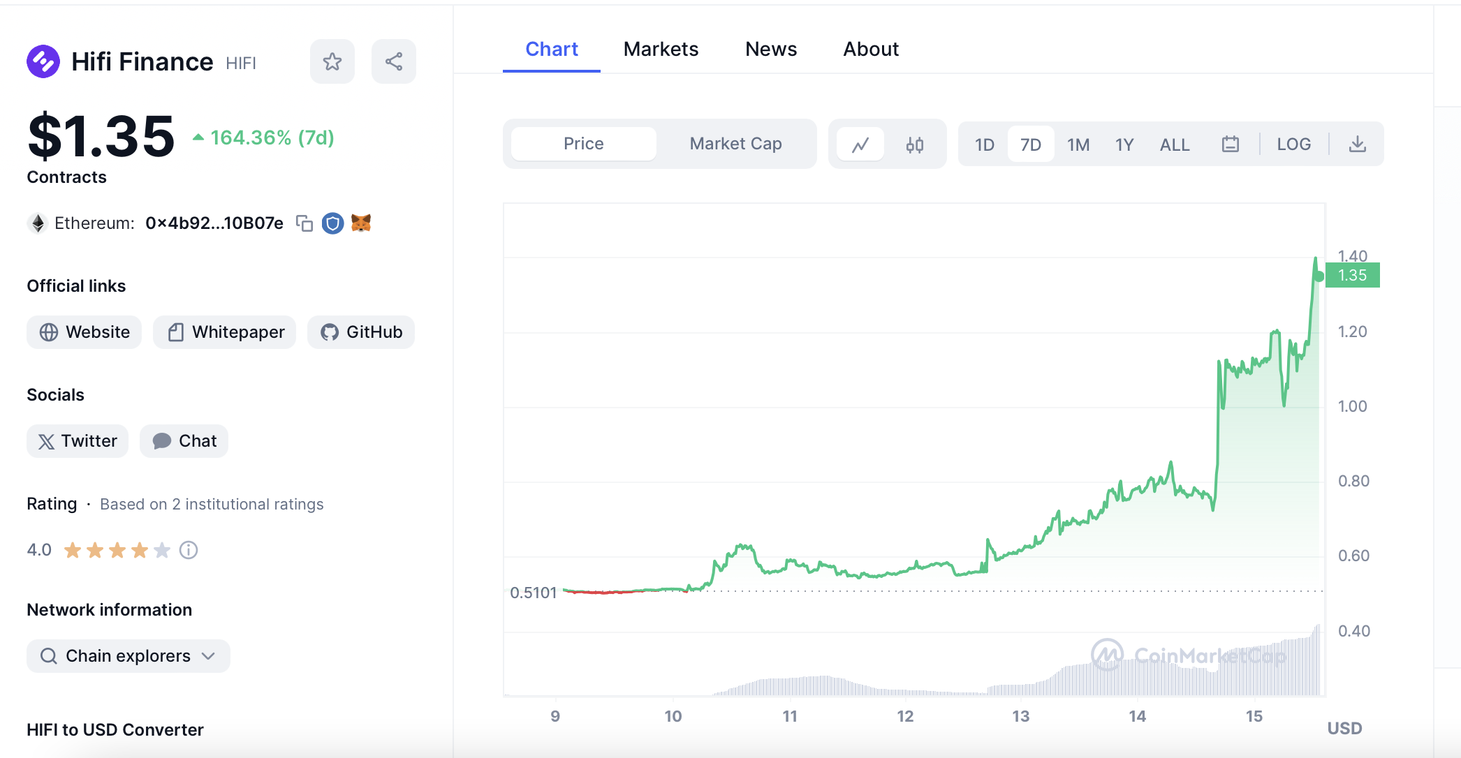Switch to candlestick chart view
This screenshot has width=1461, height=758.
coord(915,144)
